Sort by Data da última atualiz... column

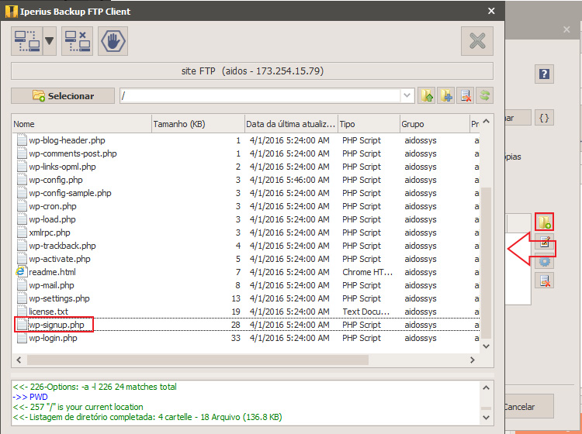pos(291,124)
